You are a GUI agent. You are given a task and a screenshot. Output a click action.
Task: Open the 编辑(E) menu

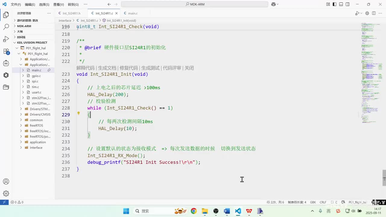30,5
